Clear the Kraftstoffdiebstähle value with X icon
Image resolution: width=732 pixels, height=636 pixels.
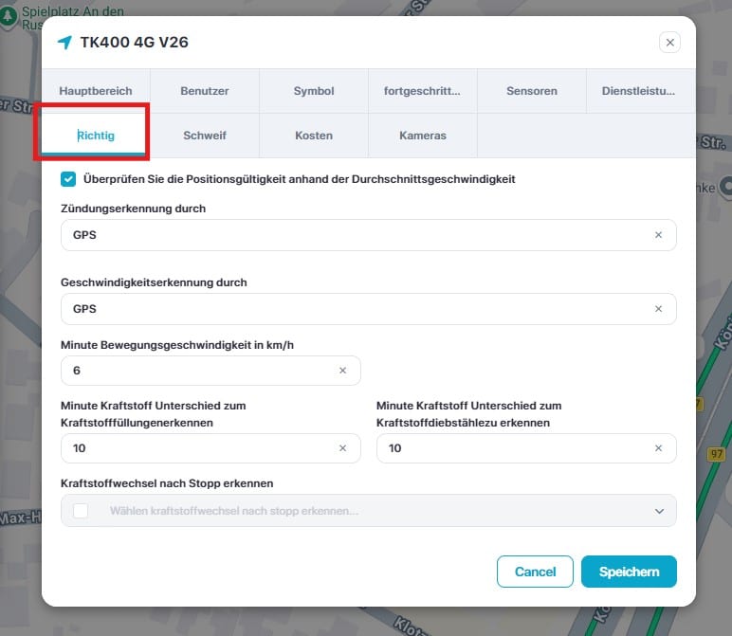pyautogui.click(x=658, y=448)
